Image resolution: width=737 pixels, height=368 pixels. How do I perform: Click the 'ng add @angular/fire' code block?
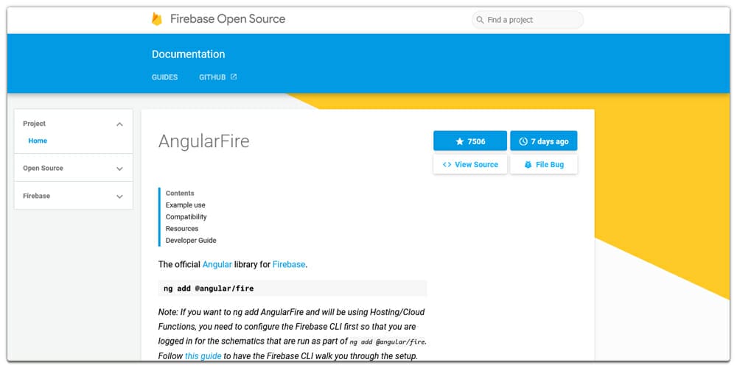pyautogui.click(x=293, y=289)
